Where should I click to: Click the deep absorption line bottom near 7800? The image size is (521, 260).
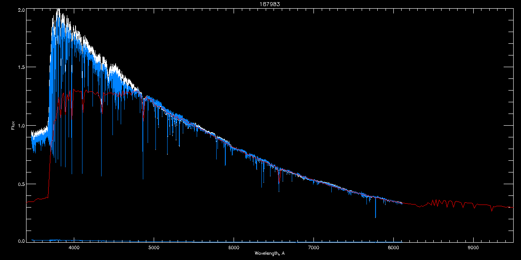(x=375, y=217)
